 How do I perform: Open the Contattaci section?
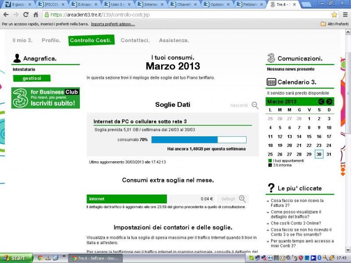135,40
